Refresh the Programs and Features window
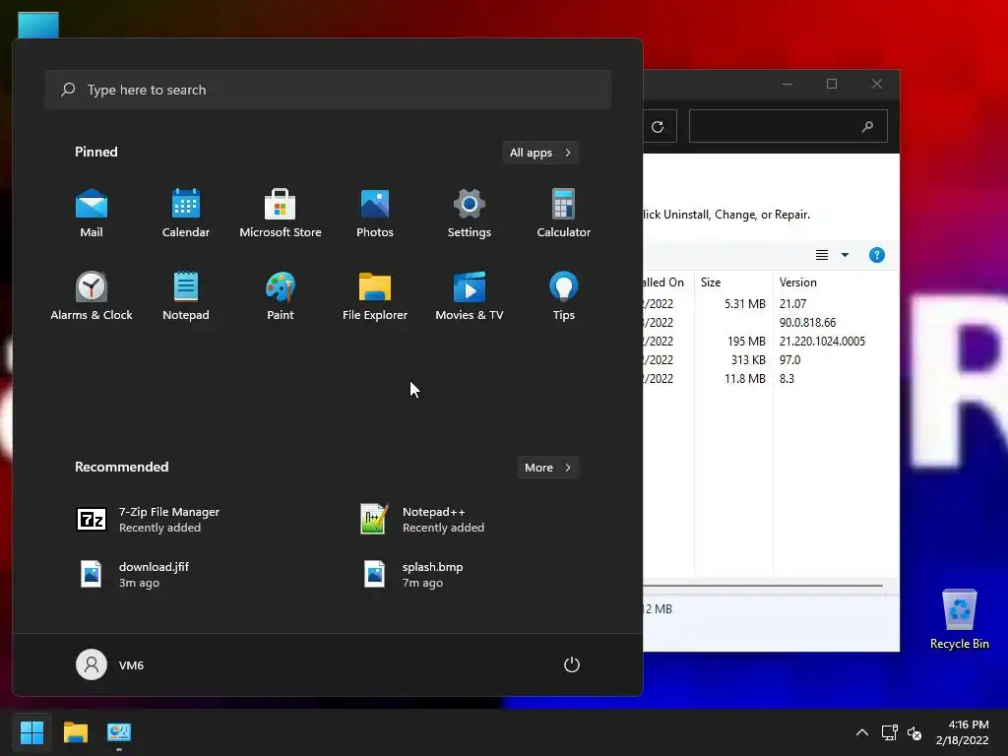Screen dimensions: 1008x756 point(658,127)
